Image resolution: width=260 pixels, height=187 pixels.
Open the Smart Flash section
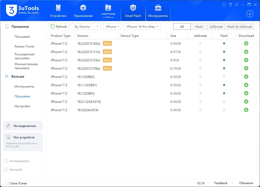(x=133, y=11)
